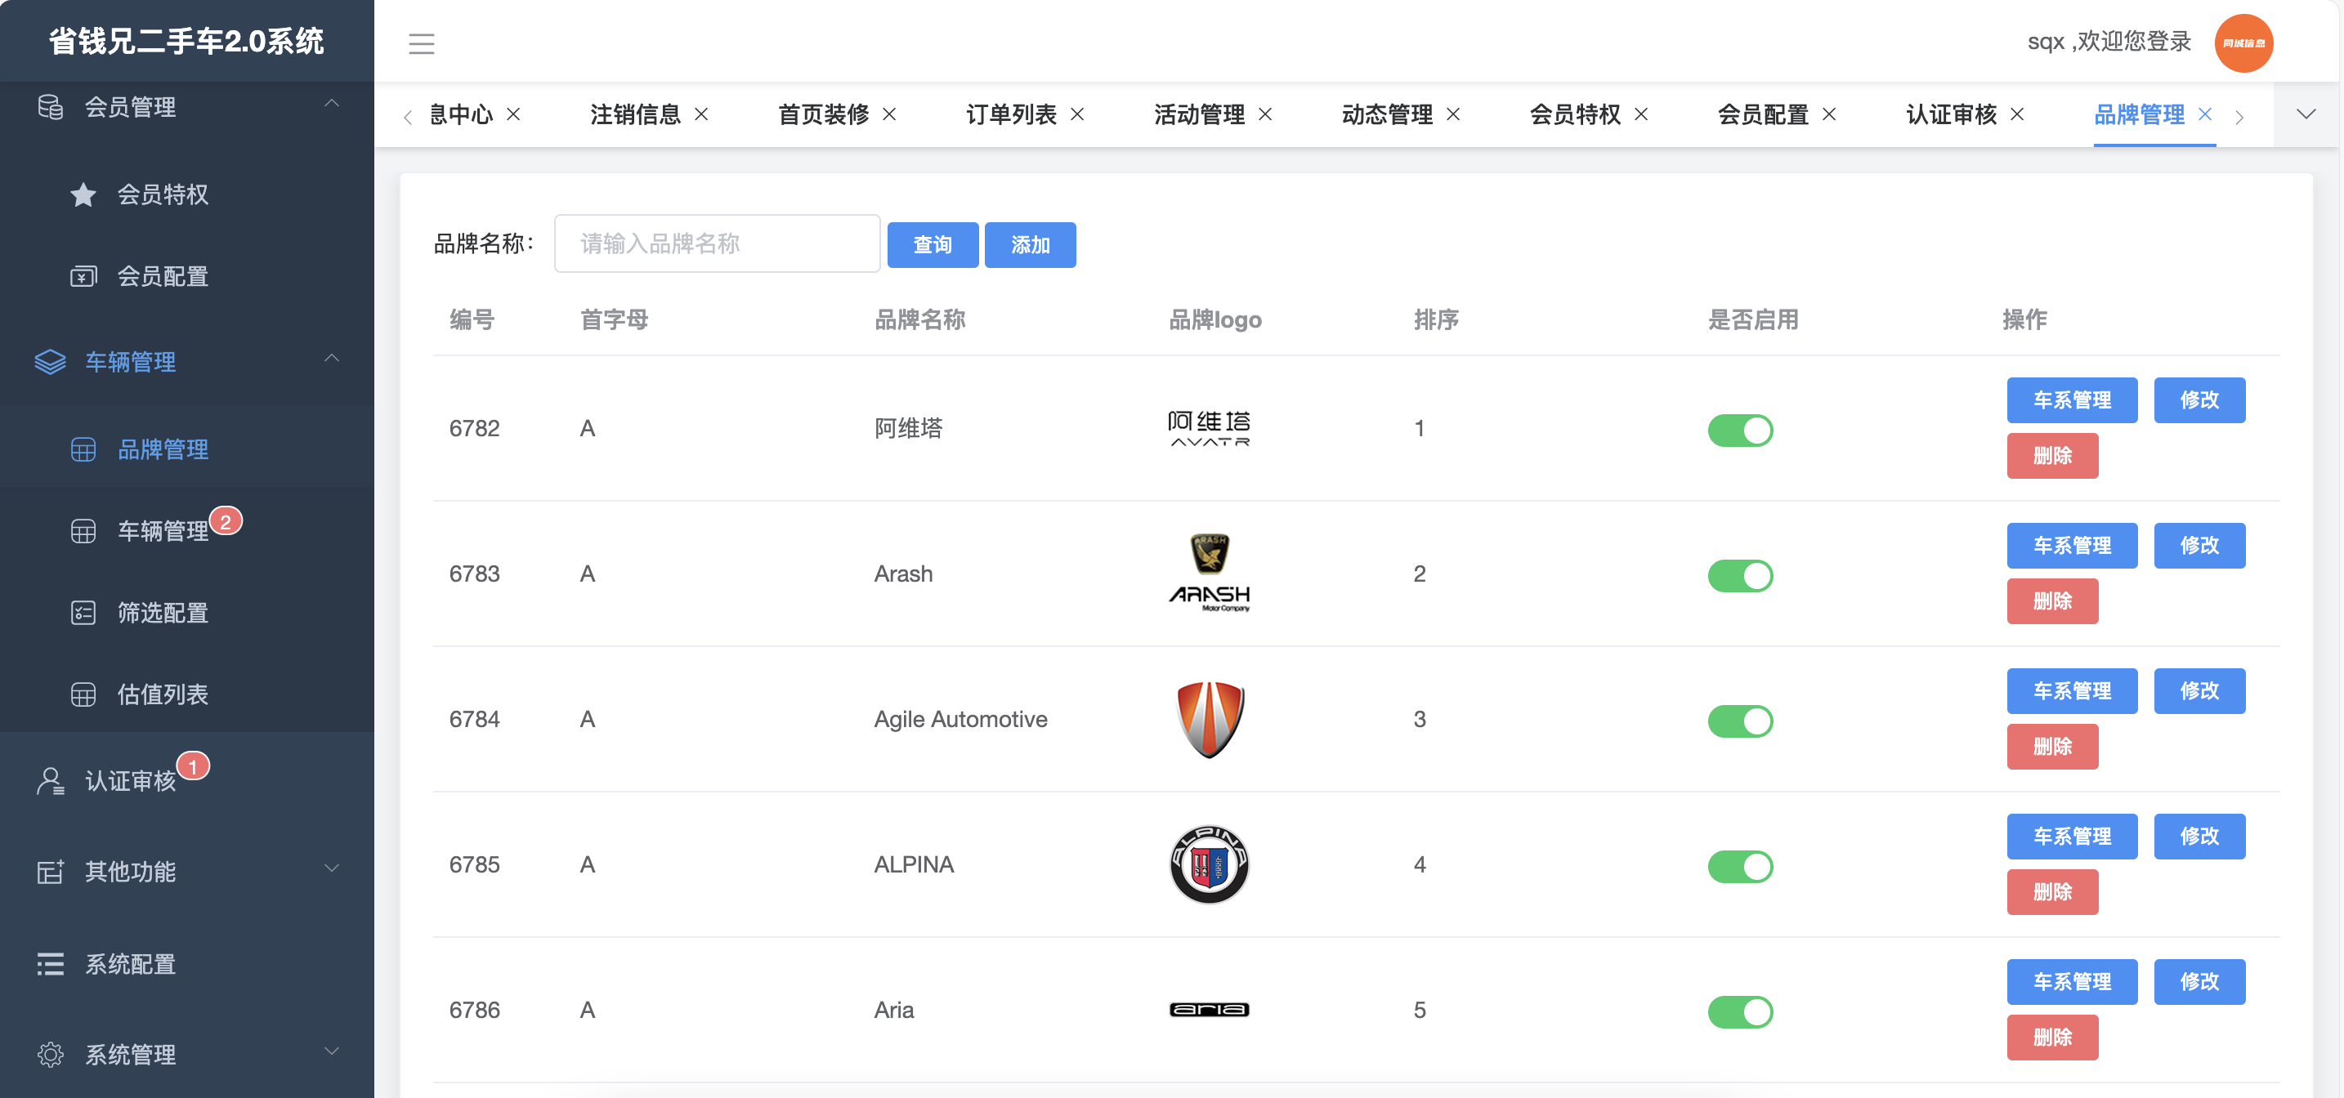Image resolution: width=2344 pixels, height=1098 pixels.
Task: Close the 动态管理 tab
Action: 1454,114
